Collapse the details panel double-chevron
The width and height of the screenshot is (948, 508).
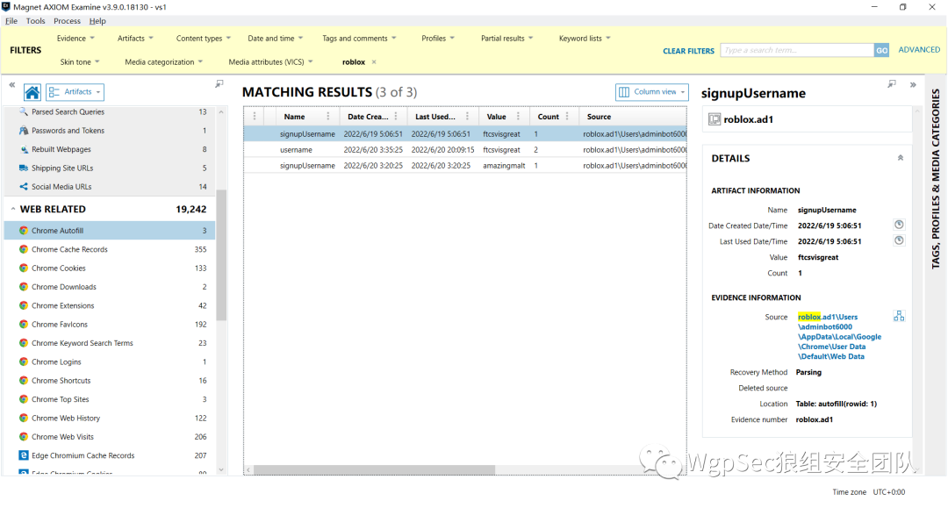[913, 84]
